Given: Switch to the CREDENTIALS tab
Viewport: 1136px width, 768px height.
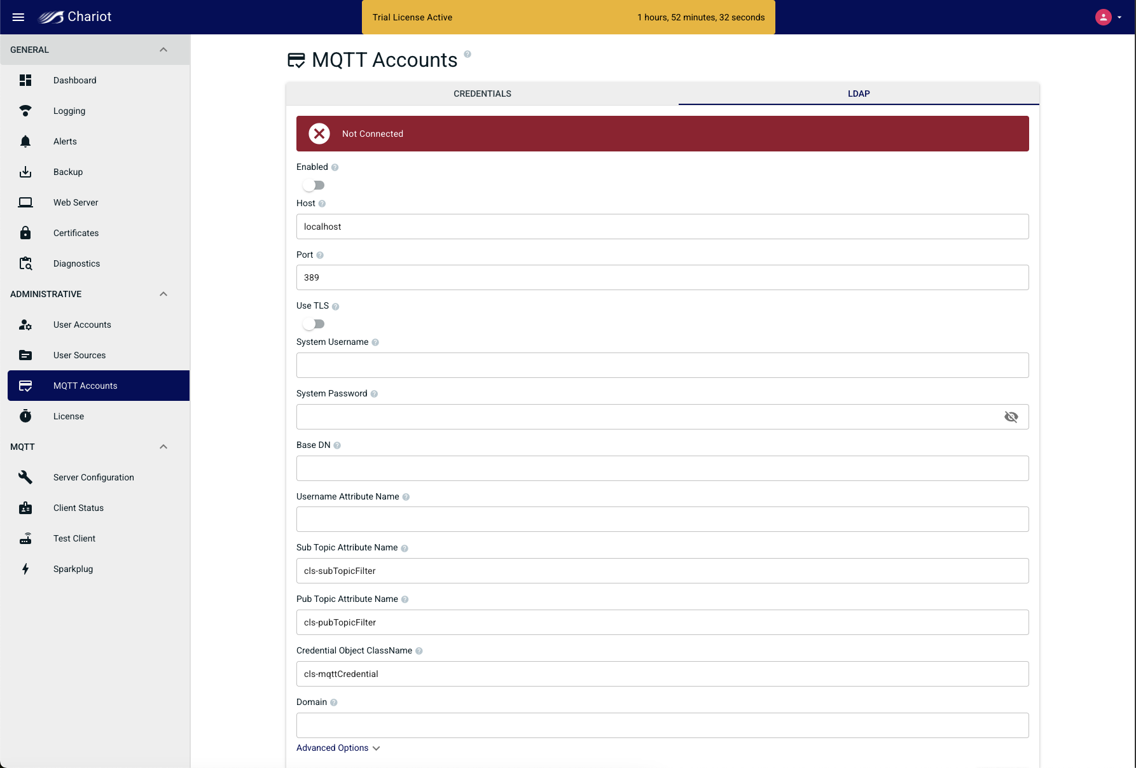Looking at the screenshot, I should tap(482, 94).
